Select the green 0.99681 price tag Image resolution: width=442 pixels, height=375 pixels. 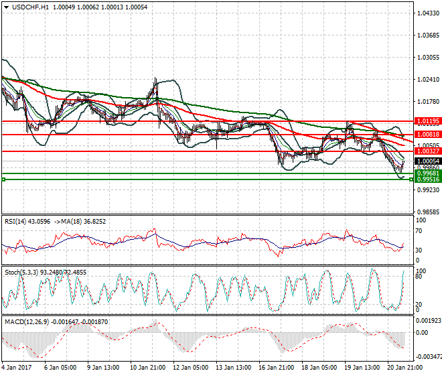pyautogui.click(x=427, y=173)
